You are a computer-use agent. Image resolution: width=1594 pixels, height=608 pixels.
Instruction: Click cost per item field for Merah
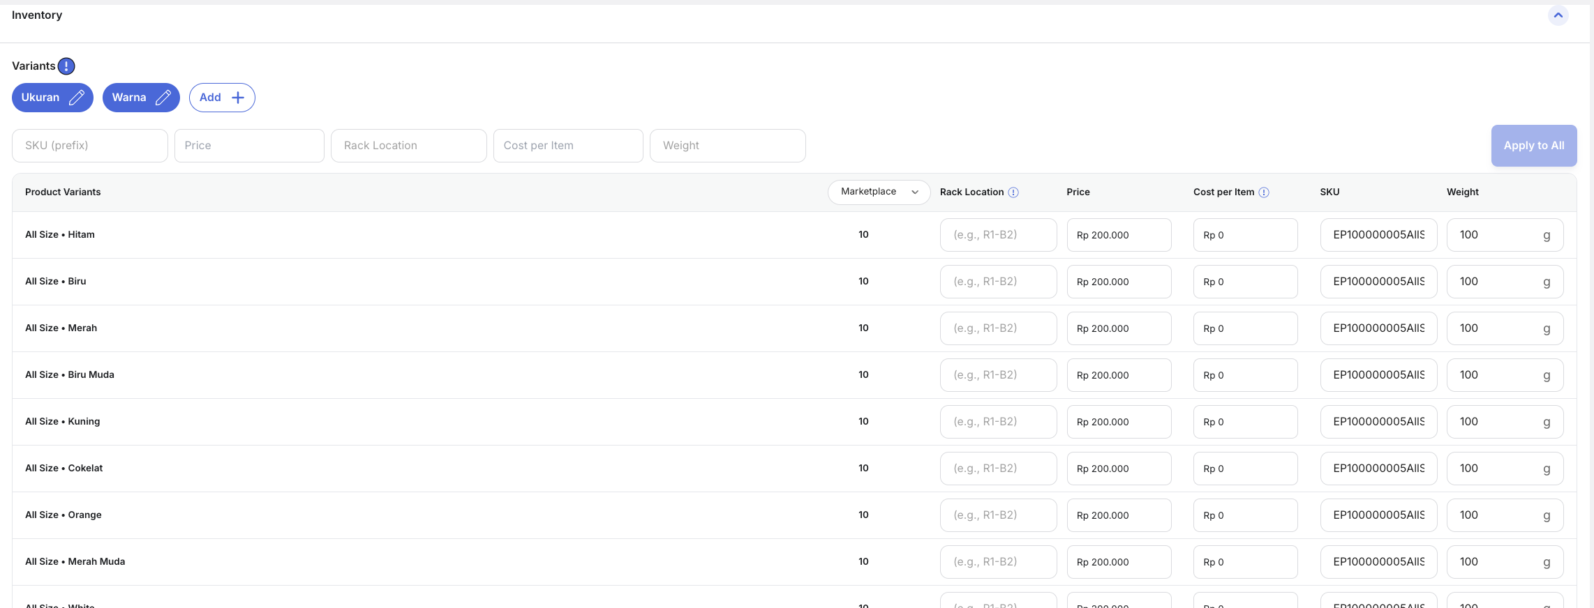[x=1246, y=328]
